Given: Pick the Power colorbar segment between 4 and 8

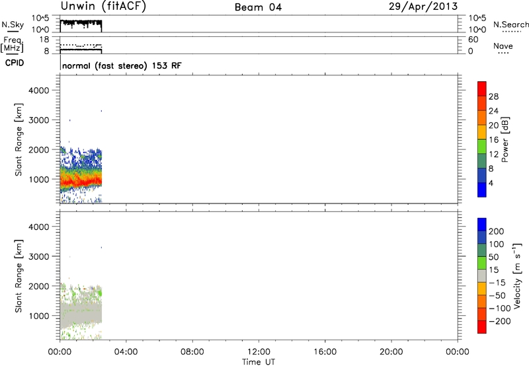Looking at the screenshot, I should point(482,175).
